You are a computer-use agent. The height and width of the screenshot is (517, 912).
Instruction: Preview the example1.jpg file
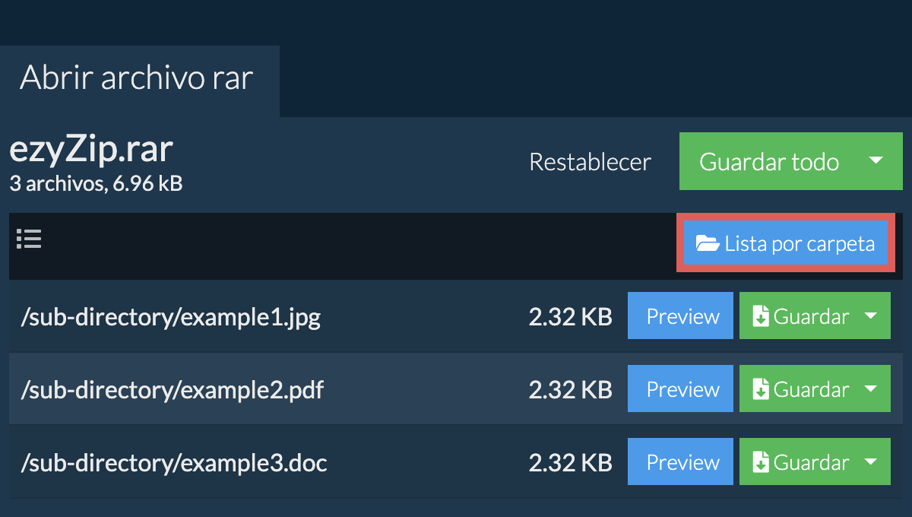(681, 316)
